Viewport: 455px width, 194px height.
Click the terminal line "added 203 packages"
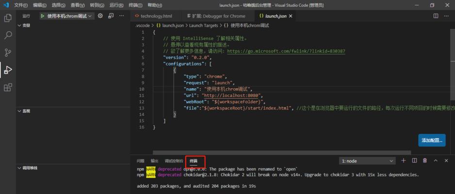(196, 186)
